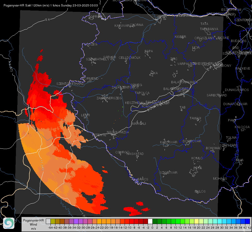The height and width of the screenshot is (232, 252).
Task: Click the CSURGÓ town label
Action: coord(122,152)
